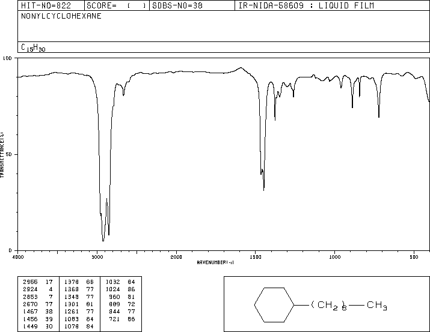Image resolution: width=430 pixels, height=332 pixels.
Task: Click the '50' y-axis tick label
Action: pos(9,154)
